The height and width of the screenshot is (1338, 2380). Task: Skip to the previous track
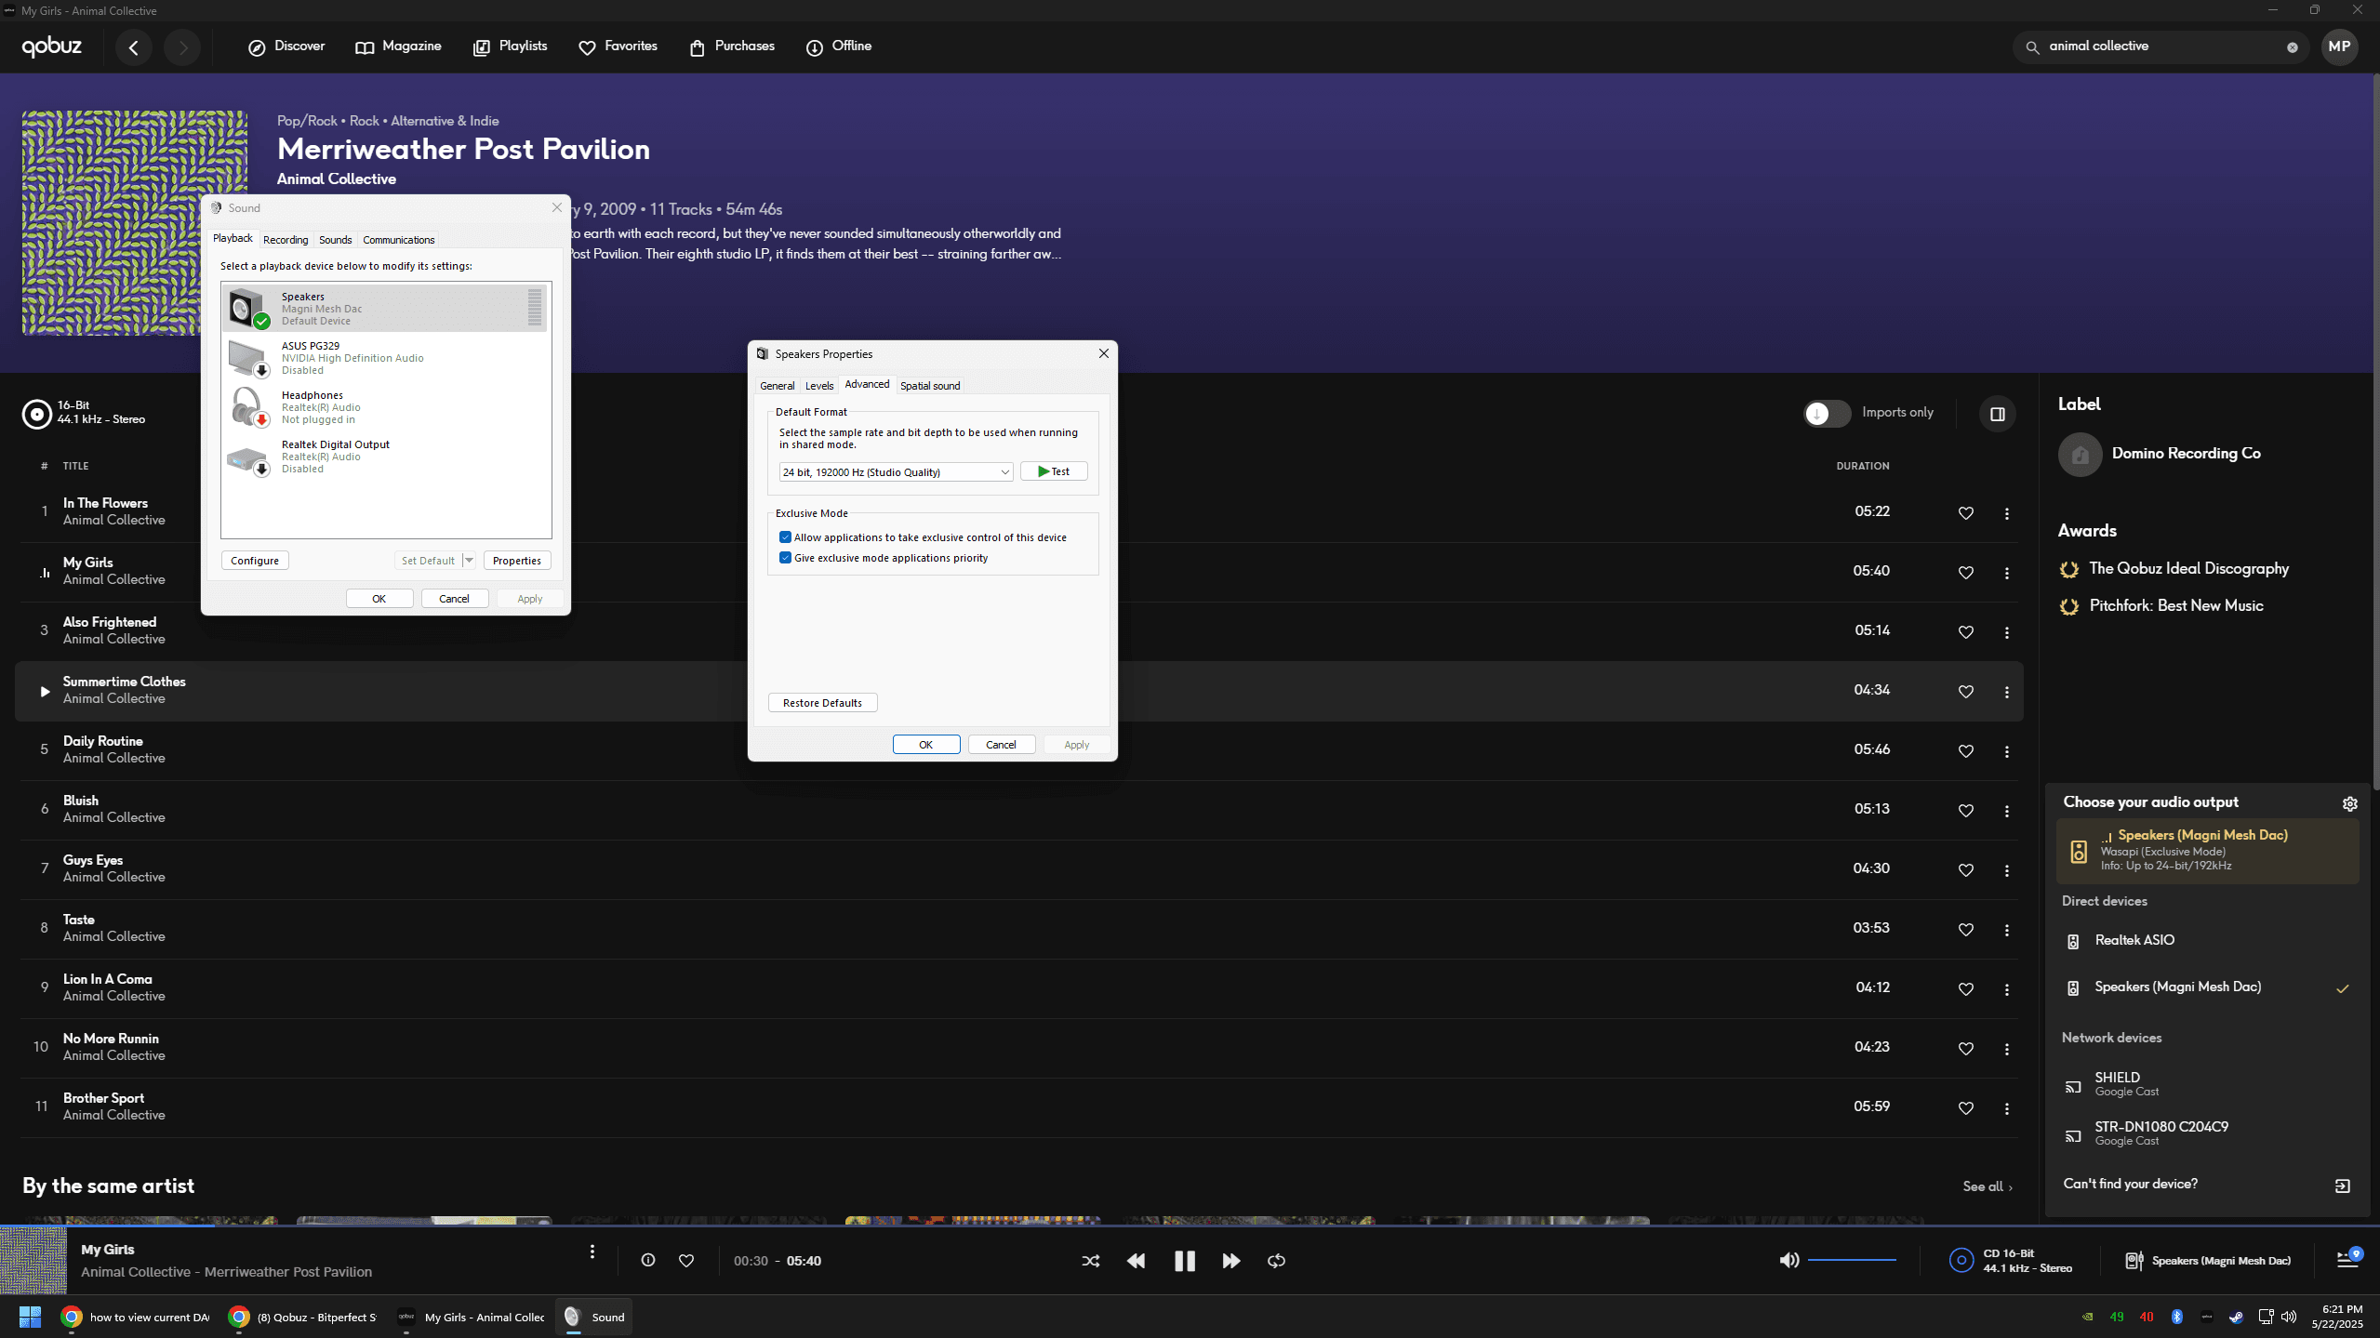pos(1136,1261)
